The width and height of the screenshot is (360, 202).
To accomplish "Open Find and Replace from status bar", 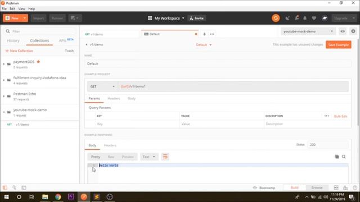I will click(x=14, y=187).
